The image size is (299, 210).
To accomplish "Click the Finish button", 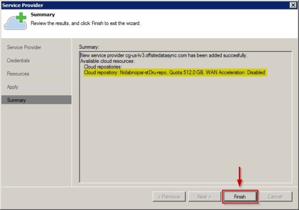I will pos(240,197).
